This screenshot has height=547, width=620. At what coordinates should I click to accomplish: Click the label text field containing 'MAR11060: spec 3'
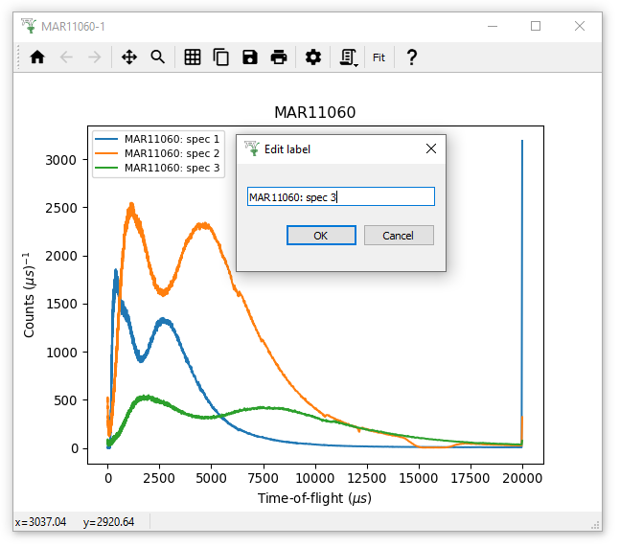[340, 196]
